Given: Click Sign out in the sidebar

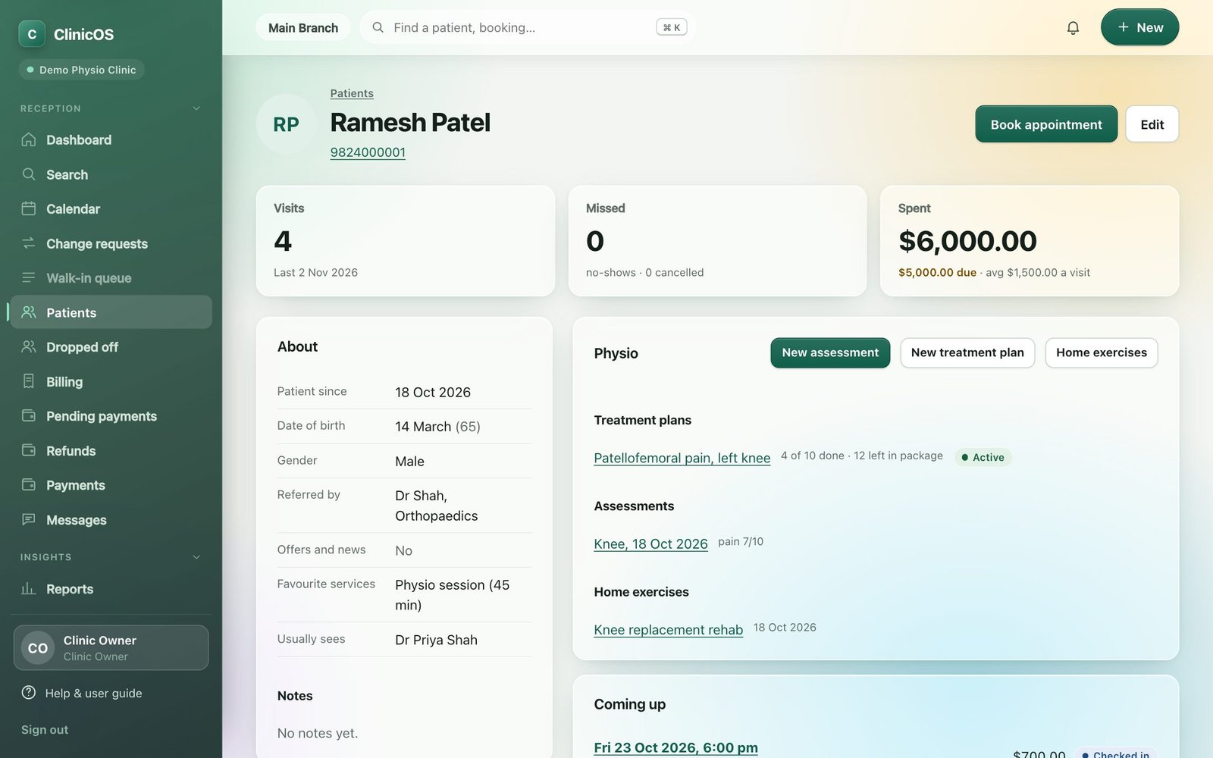Looking at the screenshot, I should pos(45,729).
